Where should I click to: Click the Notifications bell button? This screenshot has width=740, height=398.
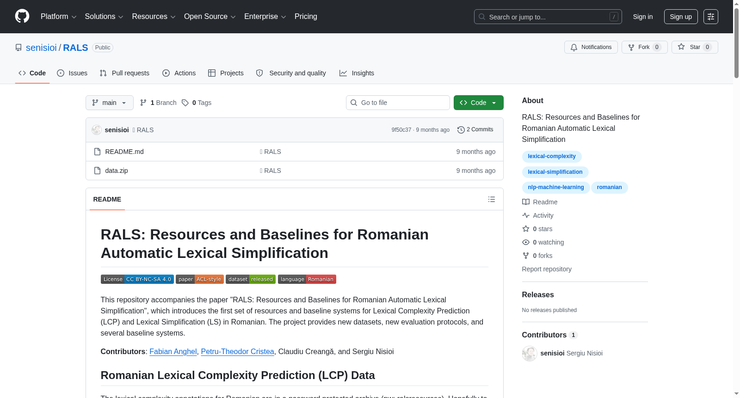pos(591,47)
